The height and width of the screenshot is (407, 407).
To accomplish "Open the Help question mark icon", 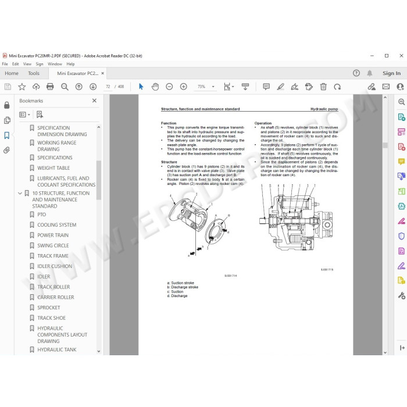I will click(356, 73).
